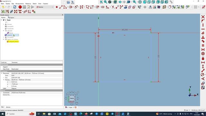Click the navigation cube top face
The height and width of the screenshot is (116, 206).
click(72, 98)
